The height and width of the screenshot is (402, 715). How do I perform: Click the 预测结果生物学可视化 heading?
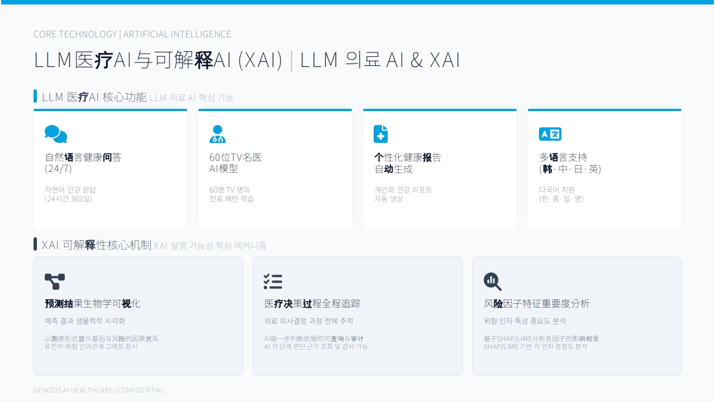point(93,304)
